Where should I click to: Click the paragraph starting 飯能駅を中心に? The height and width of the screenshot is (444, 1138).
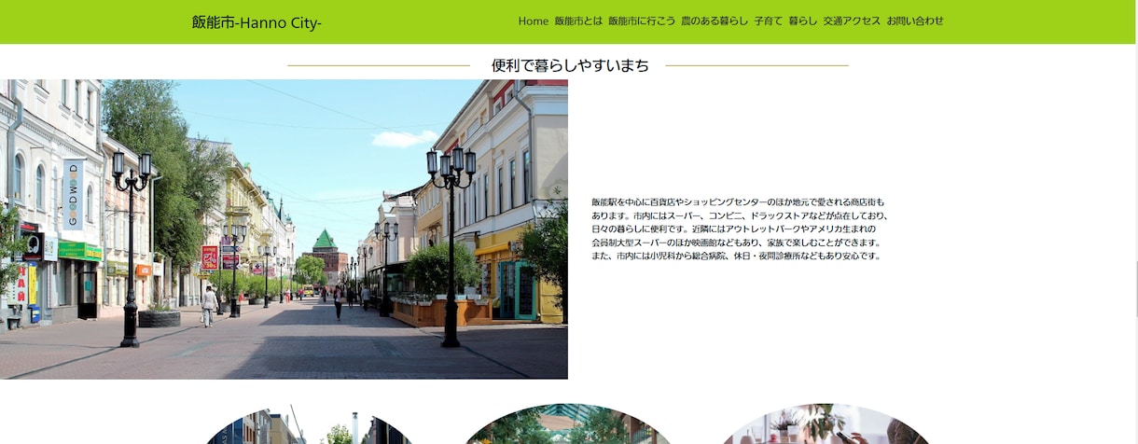739,229
